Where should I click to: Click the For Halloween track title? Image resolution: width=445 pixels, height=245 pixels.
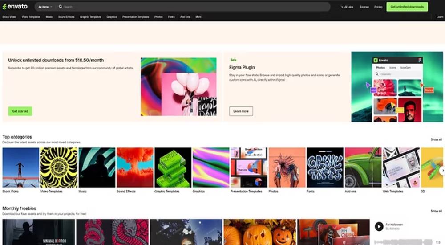[x=394, y=225]
